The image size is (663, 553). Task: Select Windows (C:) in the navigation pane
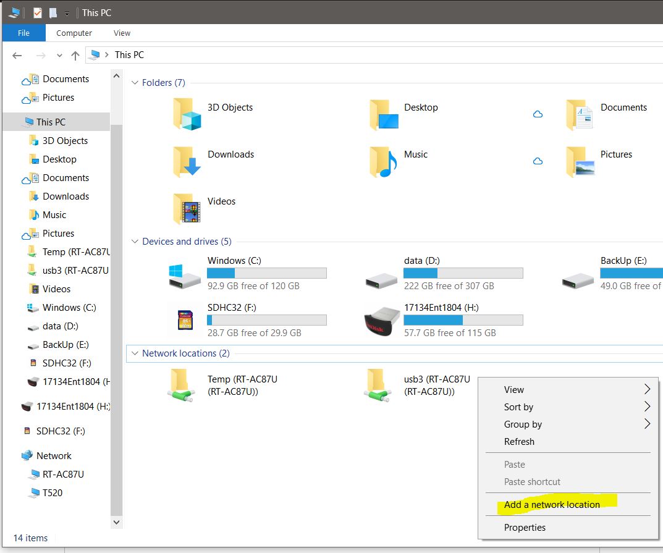click(69, 307)
